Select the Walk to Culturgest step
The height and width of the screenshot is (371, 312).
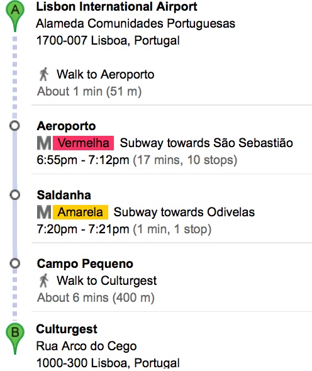click(x=106, y=281)
